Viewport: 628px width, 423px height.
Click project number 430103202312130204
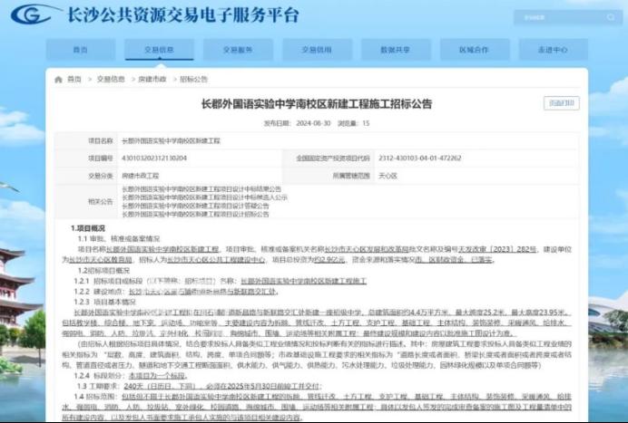[x=154, y=158]
